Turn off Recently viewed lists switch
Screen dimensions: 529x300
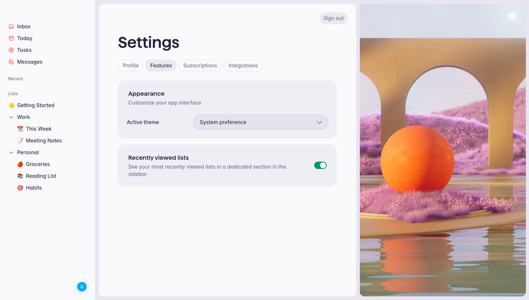click(x=320, y=166)
